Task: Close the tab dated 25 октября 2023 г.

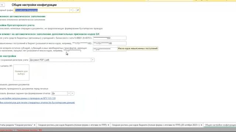Action: pos(202,125)
